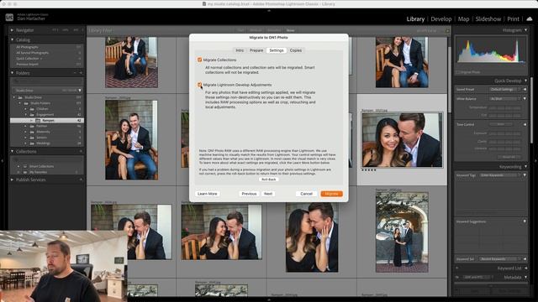Select the close-up couple thumbnail with stars
Viewport: 538px width, 302px height.
(402, 140)
